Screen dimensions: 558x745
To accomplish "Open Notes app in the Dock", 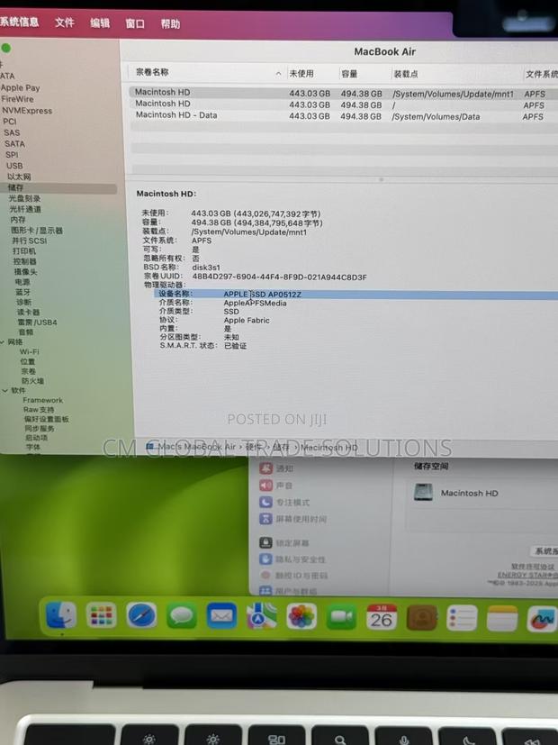I will click(502, 619).
